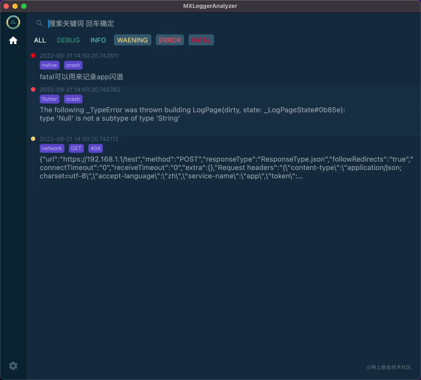421x380 pixels.
Task: Click the network tag chip
Action: point(52,148)
